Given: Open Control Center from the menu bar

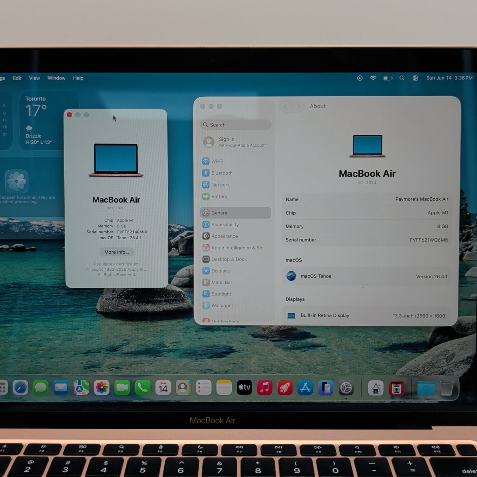Looking at the screenshot, I should (416, 78).
